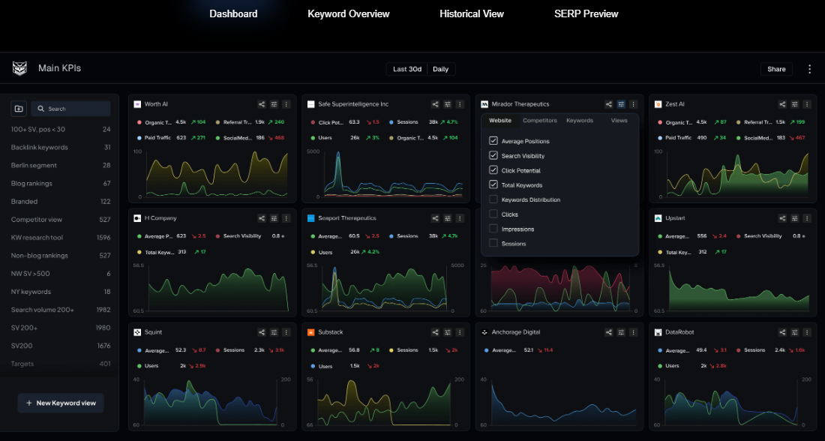Open the Last 30d date range dropdown
Image resolution: width=825 pixels, height=441 pixels.
pos(407,69)
